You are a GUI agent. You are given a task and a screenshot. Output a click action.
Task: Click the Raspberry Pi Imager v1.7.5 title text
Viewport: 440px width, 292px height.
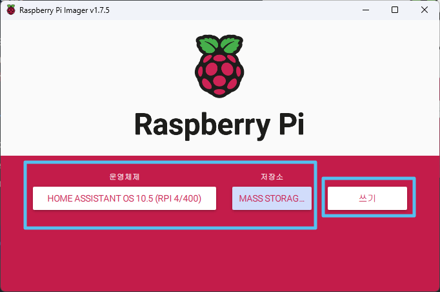pos(65,10)
